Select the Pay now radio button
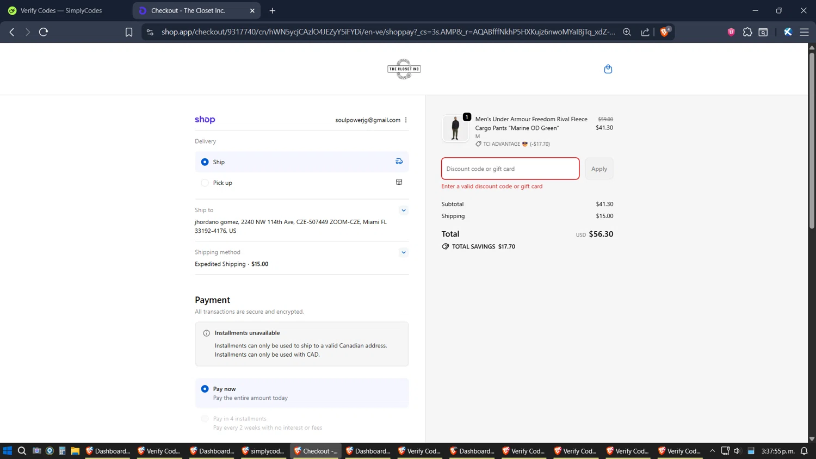Image resolution: width=816 pixels, height=459 pixels. [x=205, y=389]
